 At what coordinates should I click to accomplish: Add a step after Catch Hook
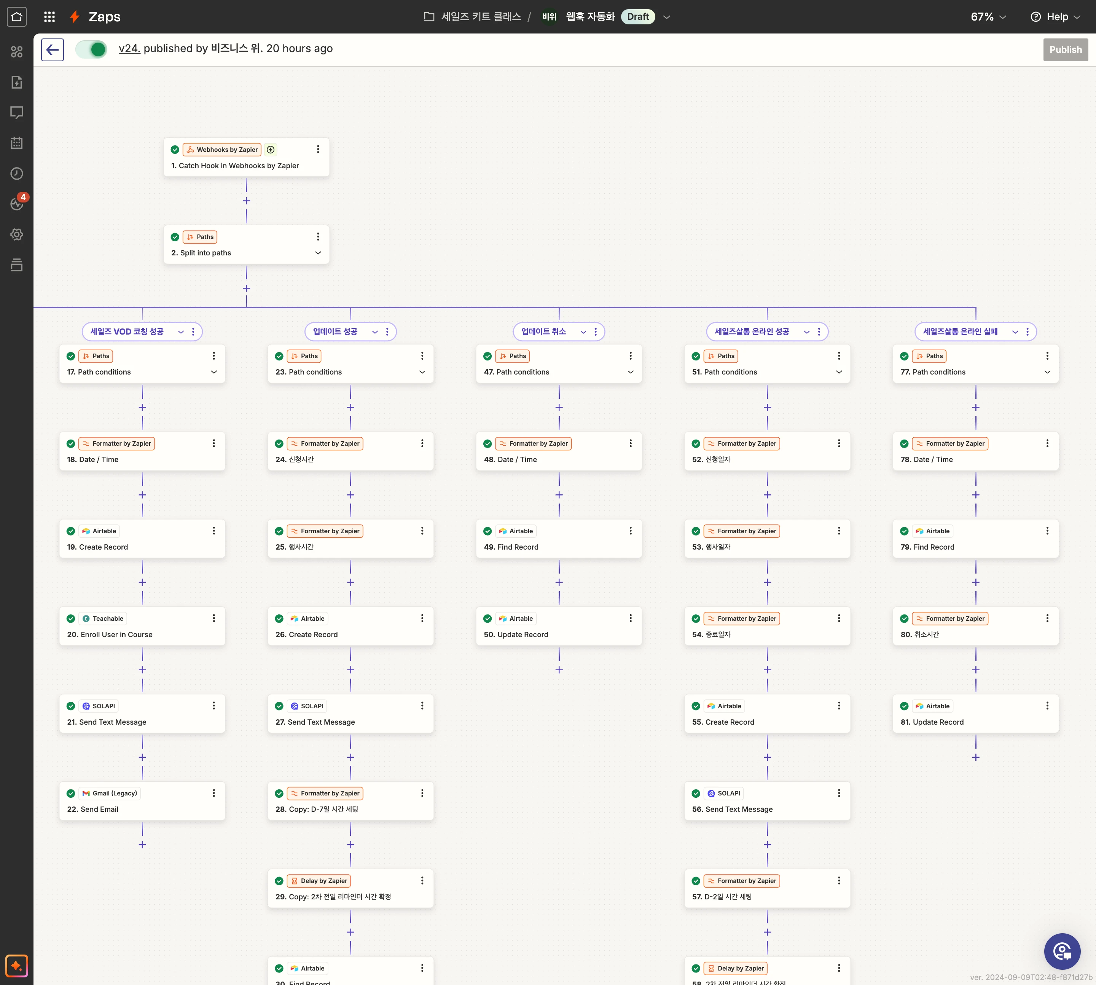pos(246,201)
